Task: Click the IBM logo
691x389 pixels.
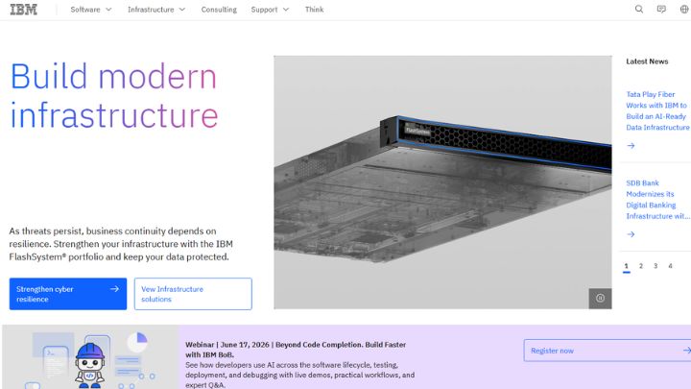Action: pos(23,10)
